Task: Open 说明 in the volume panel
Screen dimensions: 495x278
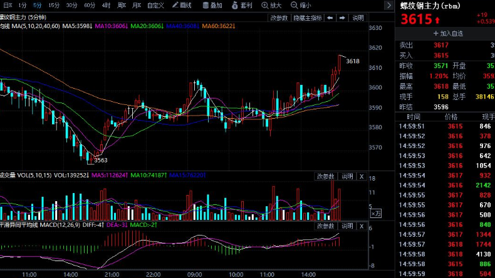Action: pos(347,176)
